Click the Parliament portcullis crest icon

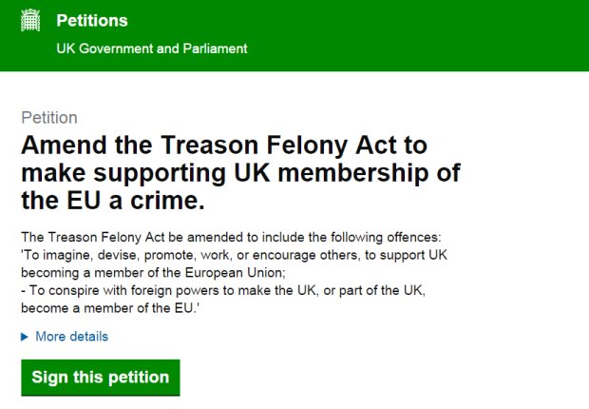(x=30, y=21)
